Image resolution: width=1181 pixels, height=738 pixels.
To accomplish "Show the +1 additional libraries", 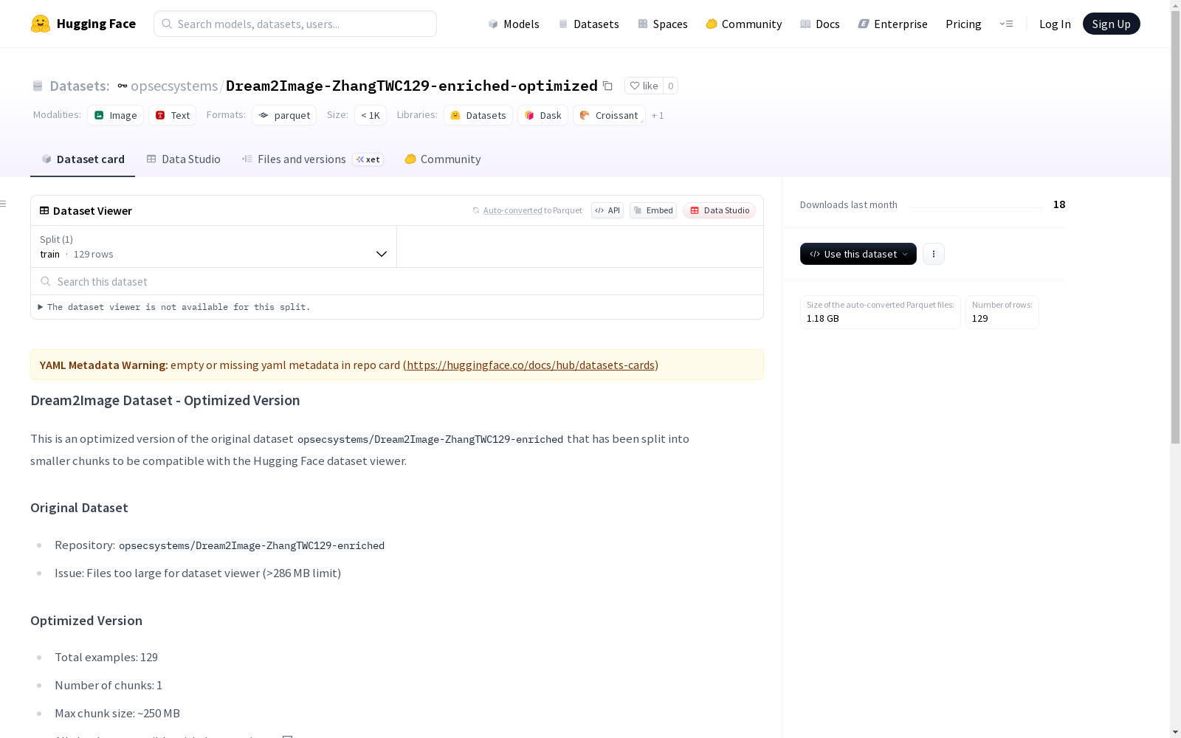I will [x=658, y=116].
